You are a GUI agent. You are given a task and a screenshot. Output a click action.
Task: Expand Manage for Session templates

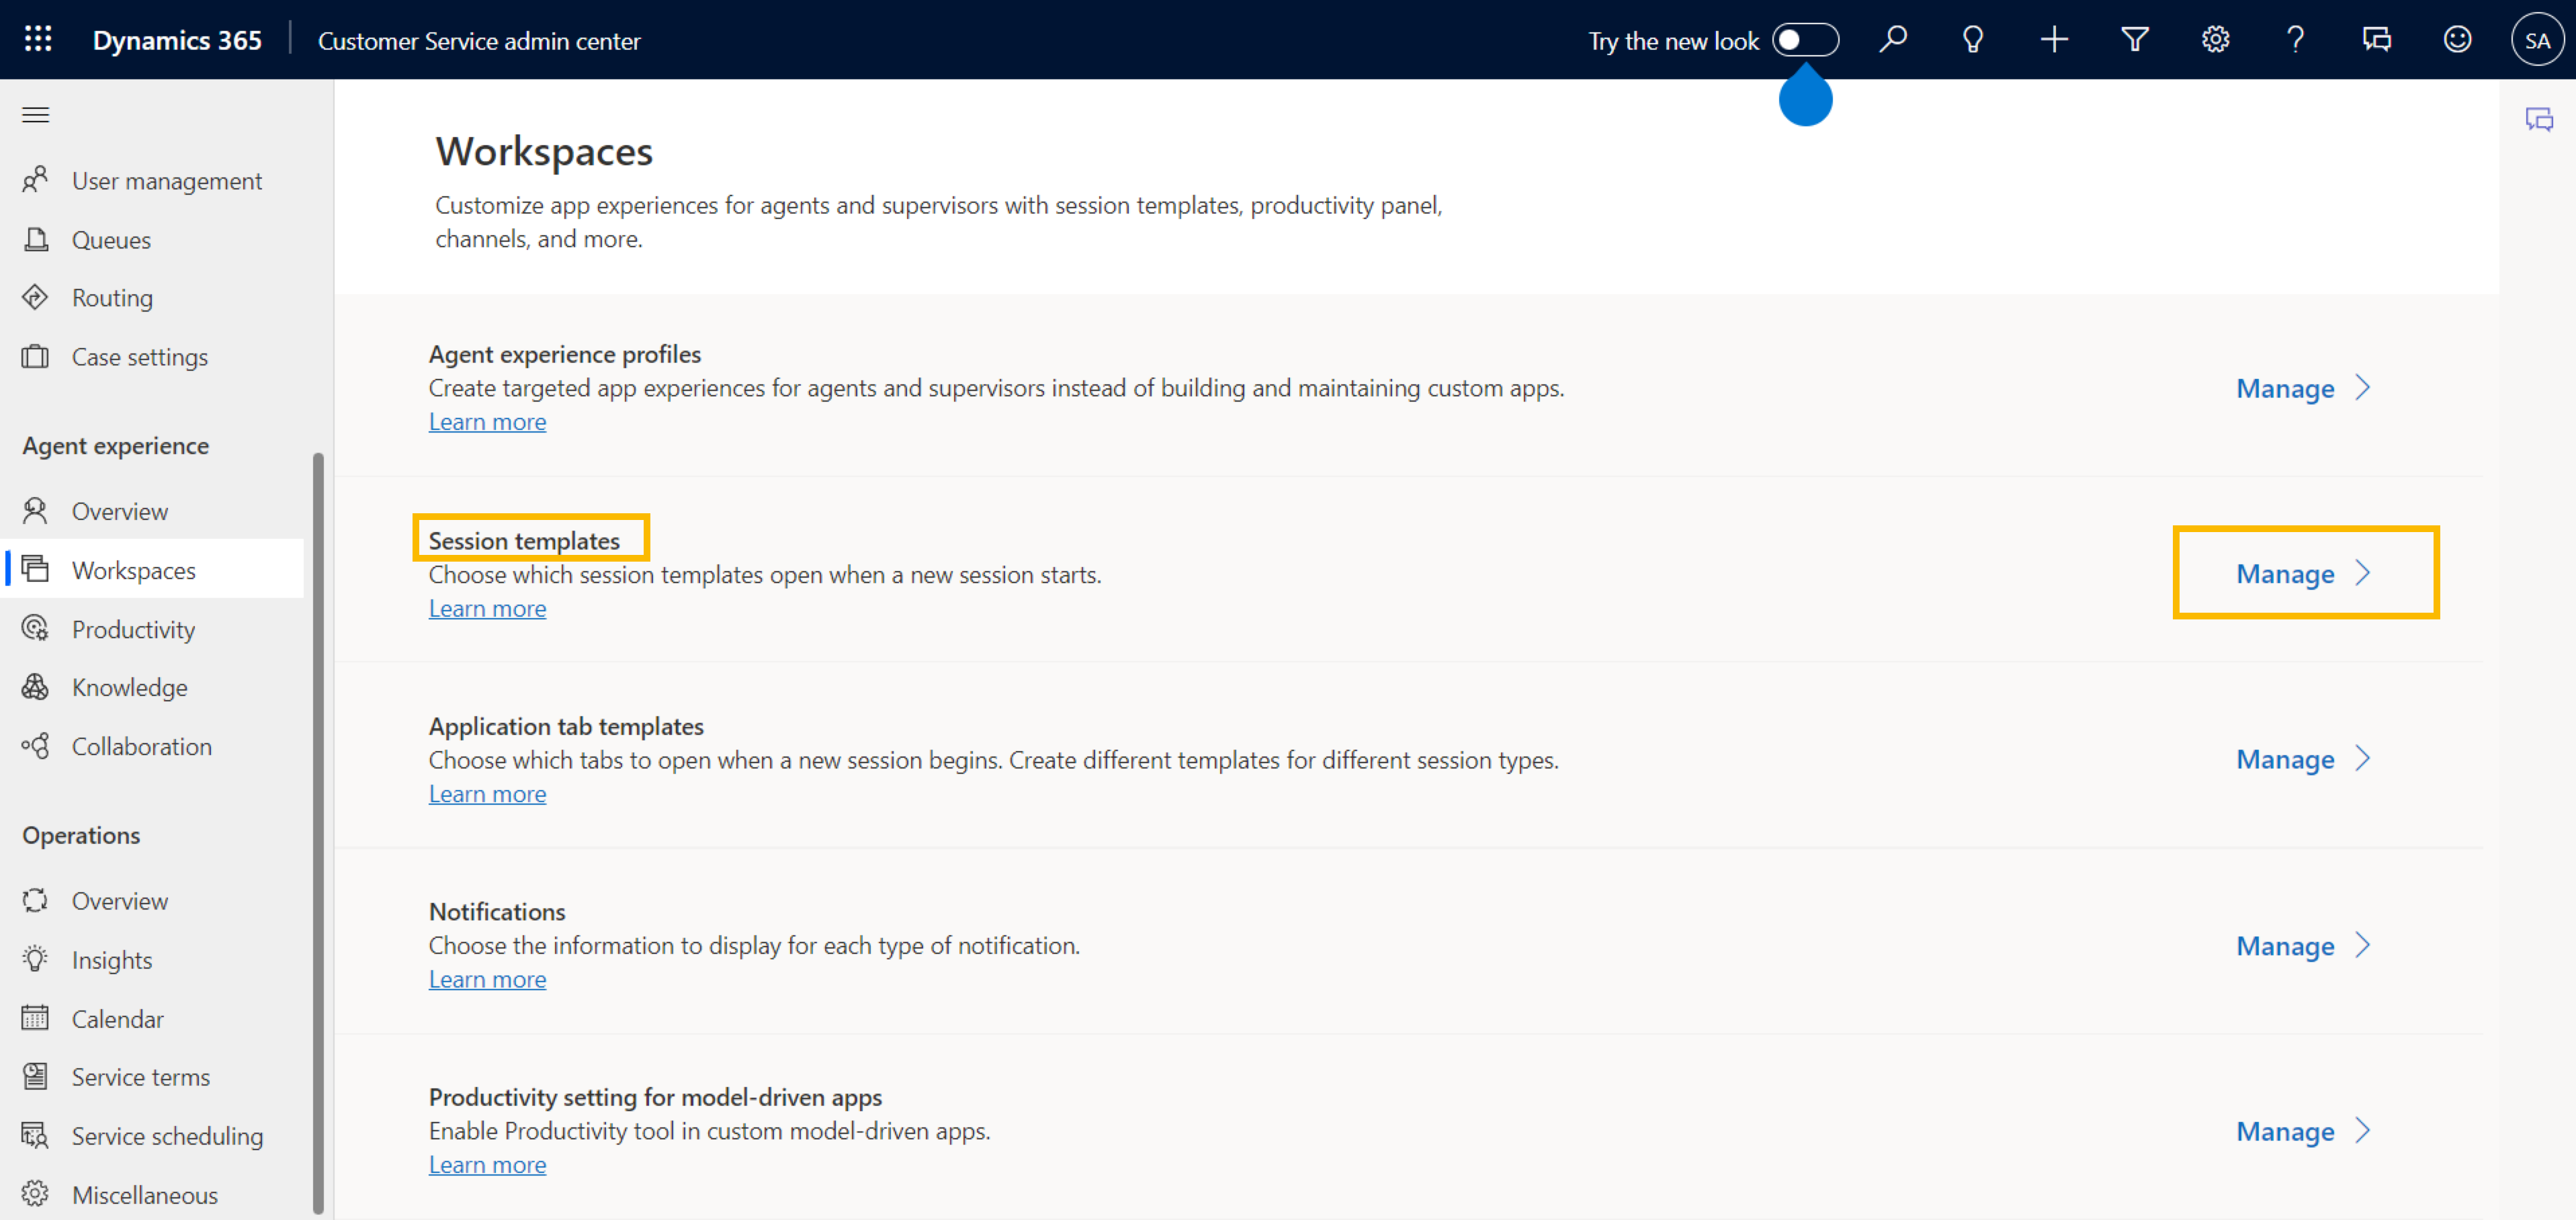(2304, 573)
